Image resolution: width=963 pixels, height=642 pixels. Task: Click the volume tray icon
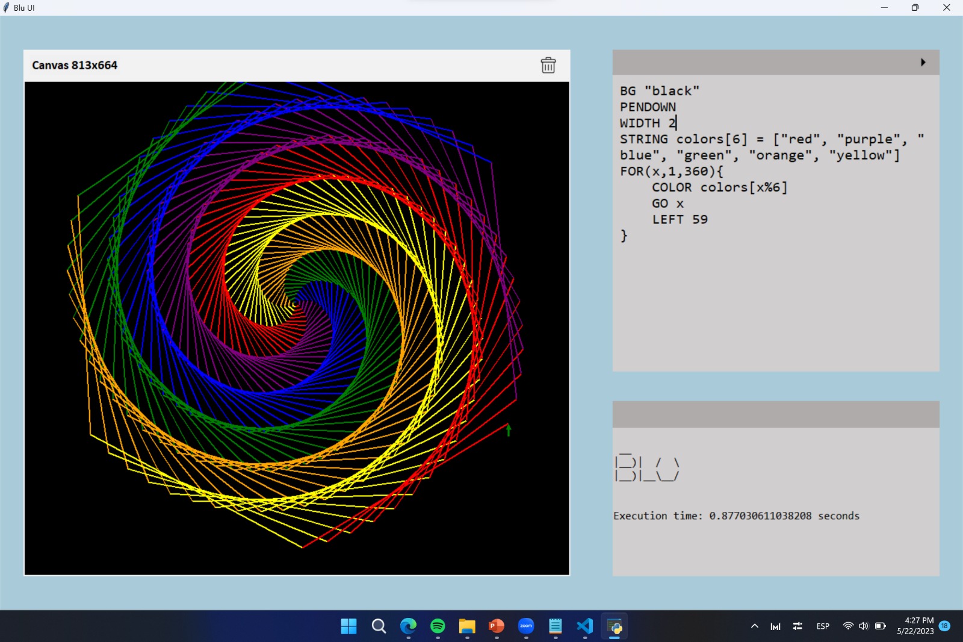(x=864, y=626)
